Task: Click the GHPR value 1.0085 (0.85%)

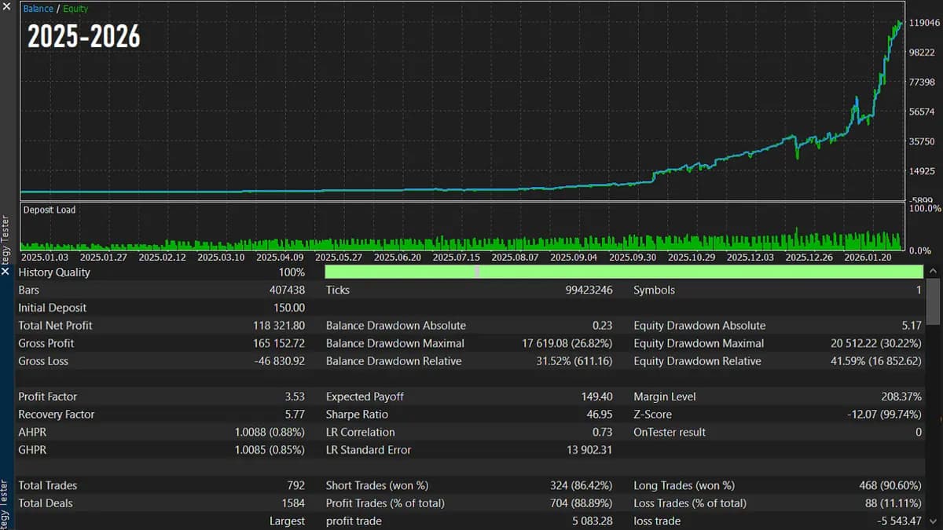Action: pos(270,450)
